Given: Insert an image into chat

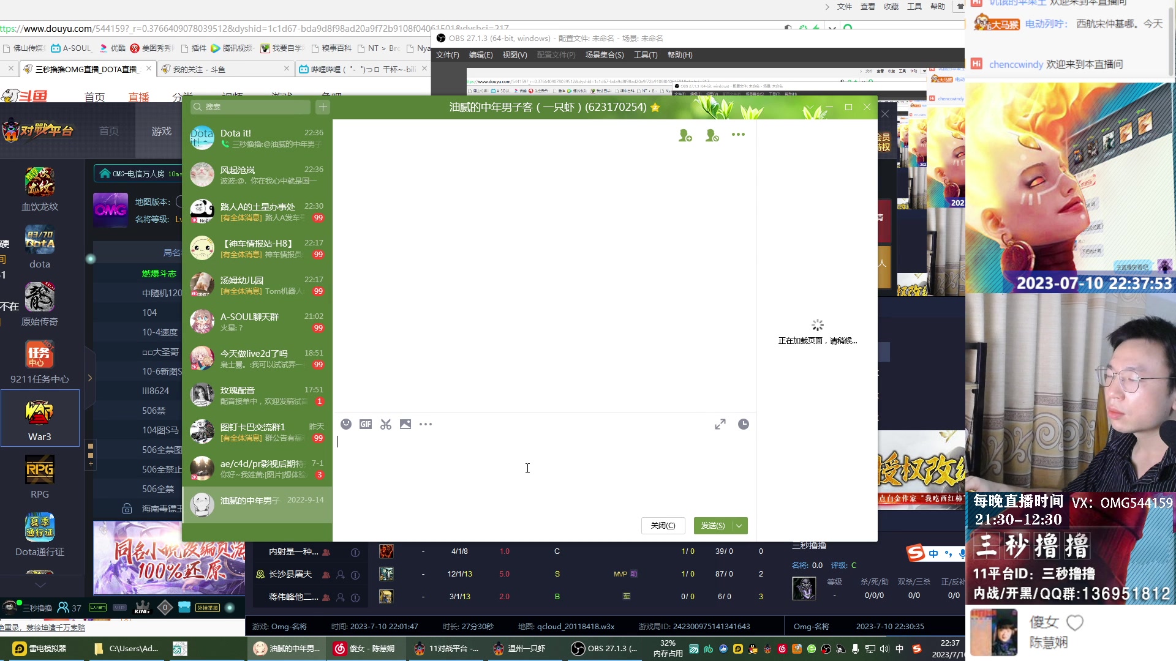Looking at the screenshot, I should click(x=405, y=424).
